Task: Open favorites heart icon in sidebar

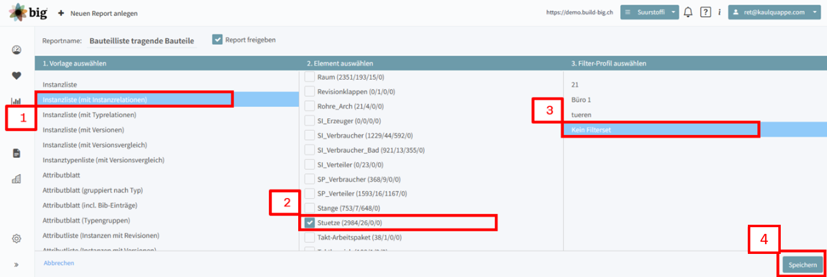Action: coord(17,76)
